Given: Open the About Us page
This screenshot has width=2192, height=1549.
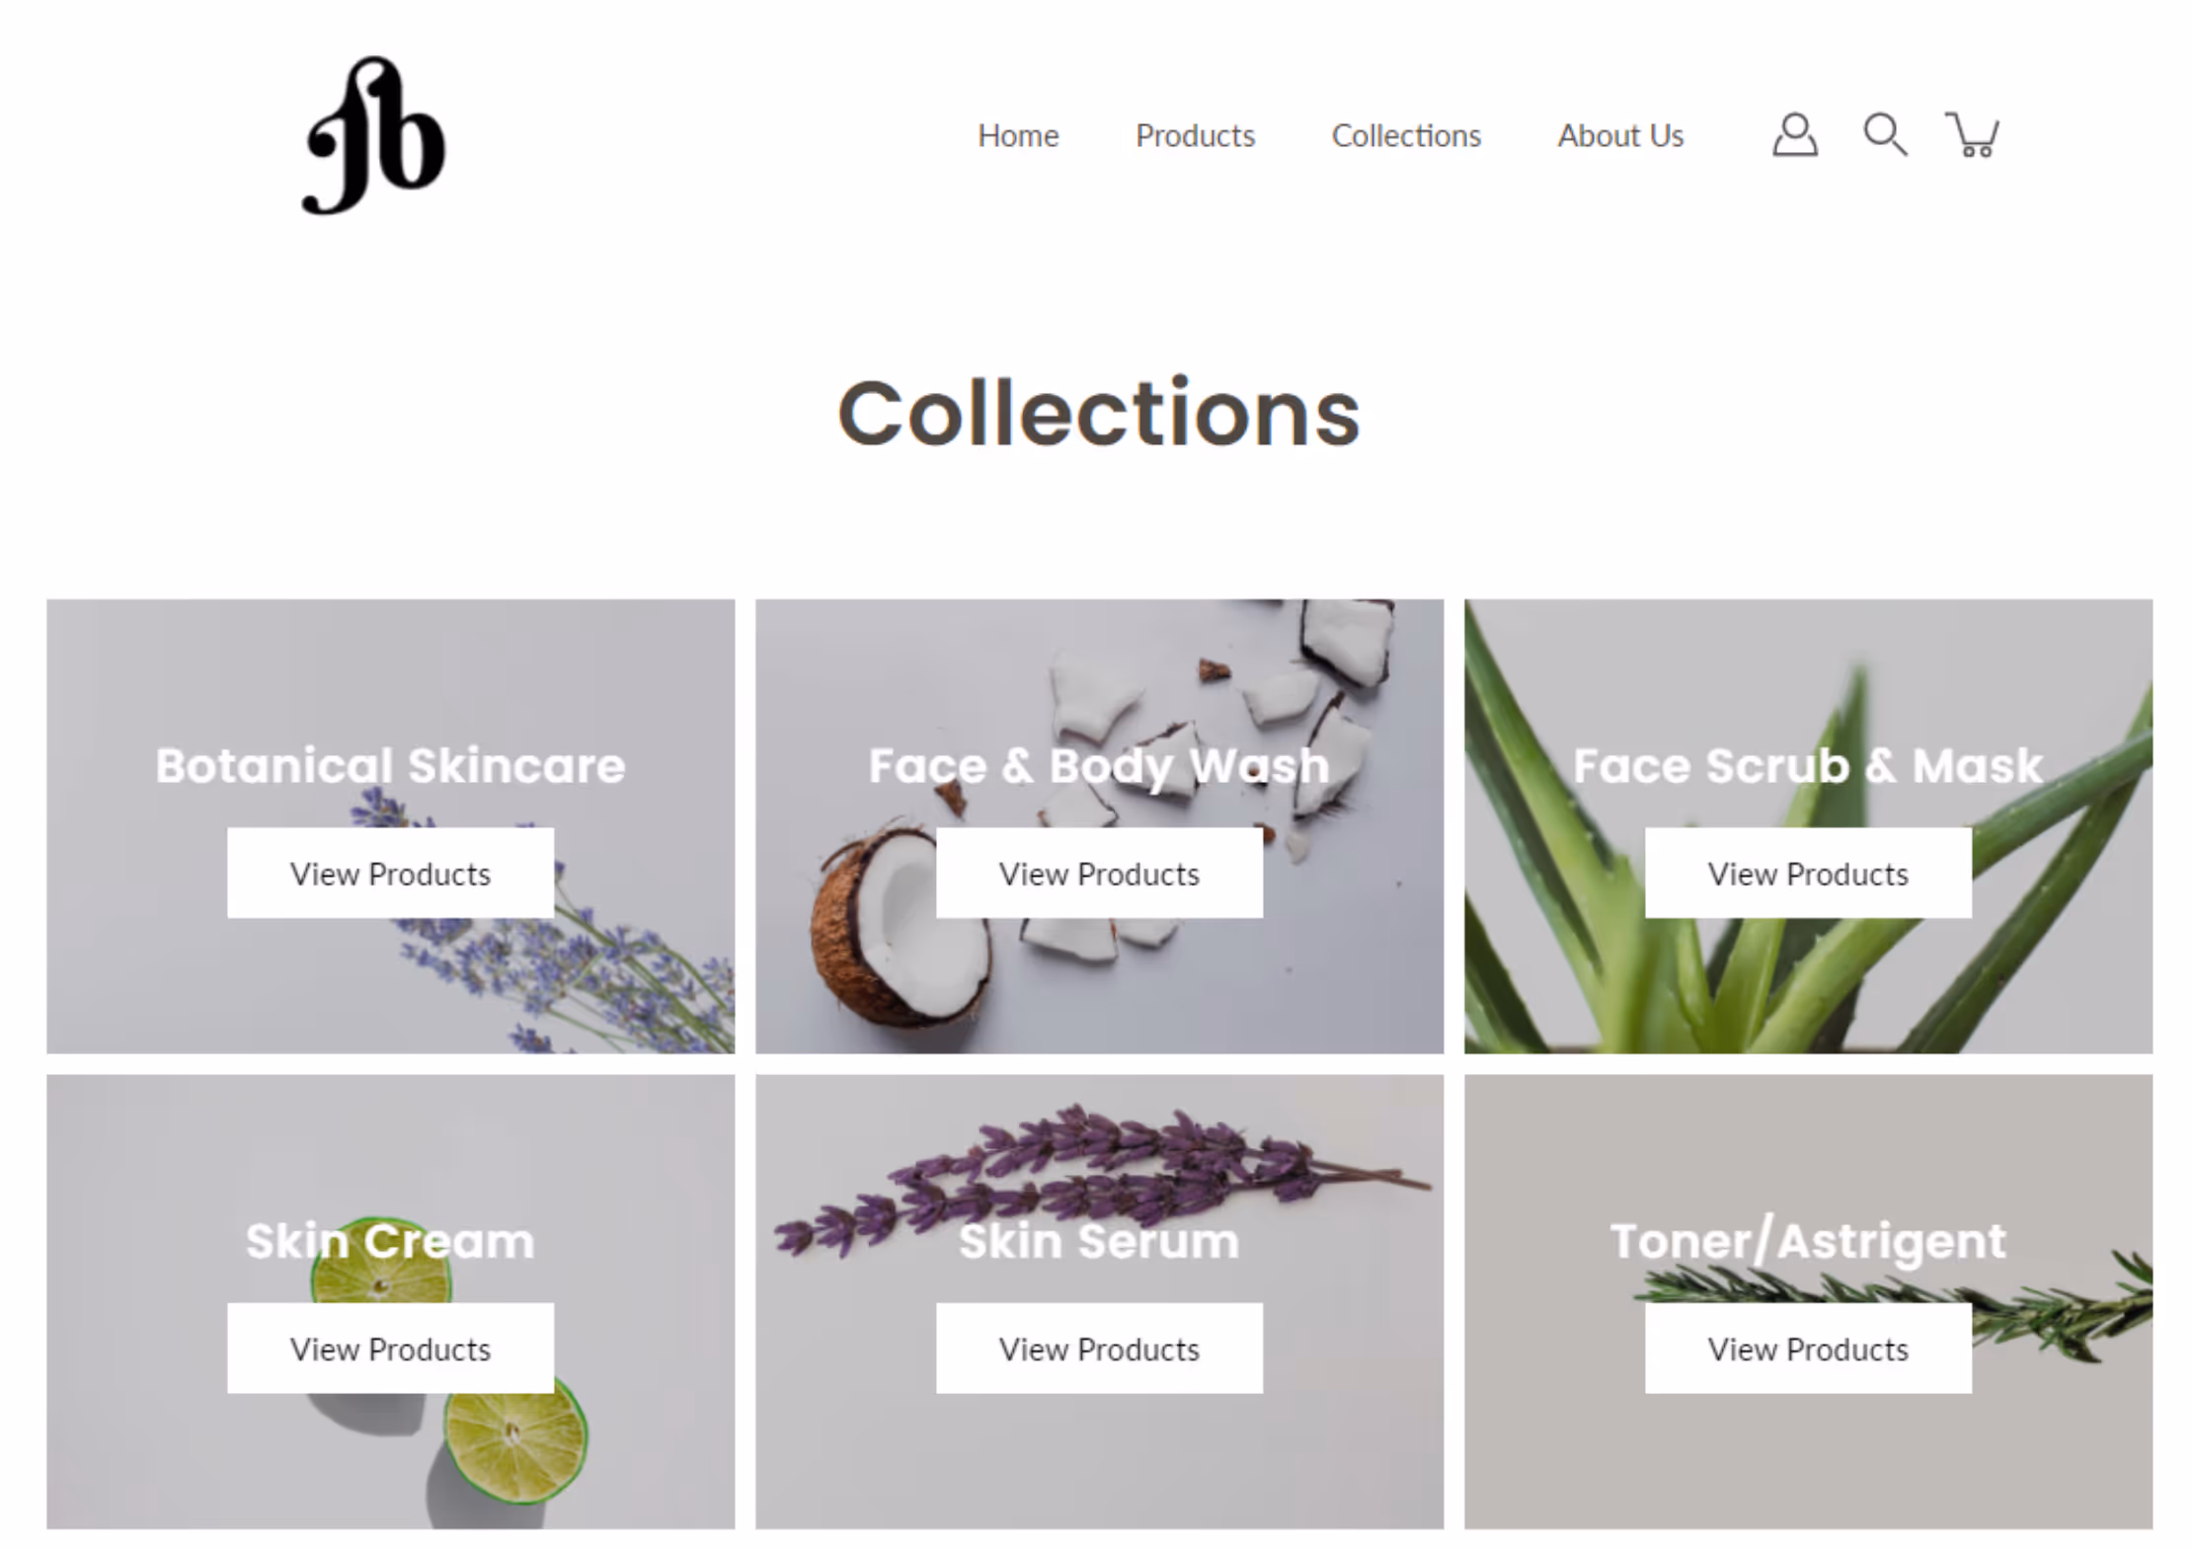Looking at the screenshot, I should [x=1620, y=135].
